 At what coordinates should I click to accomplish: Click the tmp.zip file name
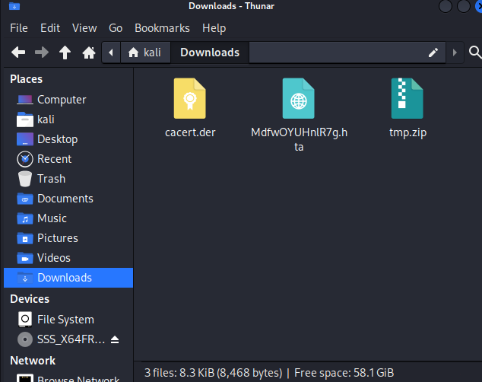point(408,133)
